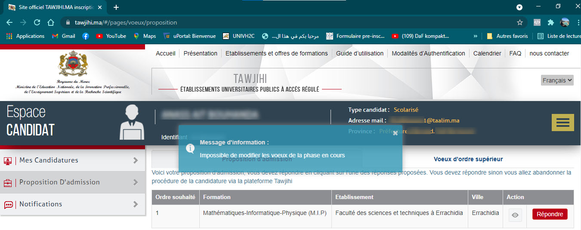This screenshot has width=581, height=230.
Task: Open Etablissements et offres de formations
Action: [277, 53]
